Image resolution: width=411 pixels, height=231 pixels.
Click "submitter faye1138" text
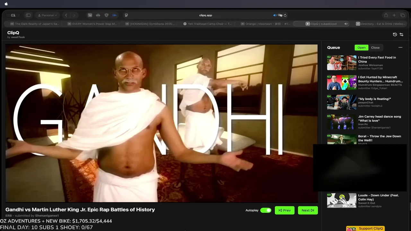(371, 68)
